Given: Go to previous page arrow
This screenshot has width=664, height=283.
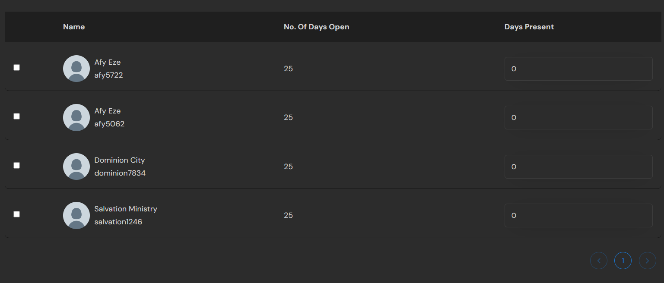Looking at the screenshot, I should tap(599, 261).
